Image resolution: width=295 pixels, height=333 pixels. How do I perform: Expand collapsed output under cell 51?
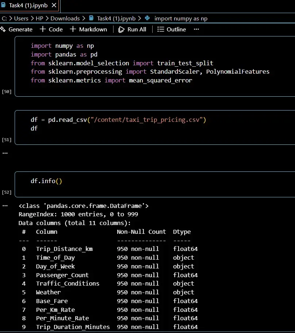tap(5, 153)
